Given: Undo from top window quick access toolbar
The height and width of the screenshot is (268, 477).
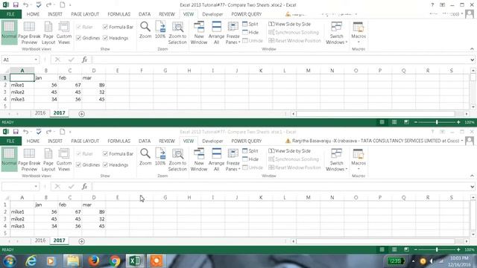Looking at the screenshot, I should [x=25, y=5].
